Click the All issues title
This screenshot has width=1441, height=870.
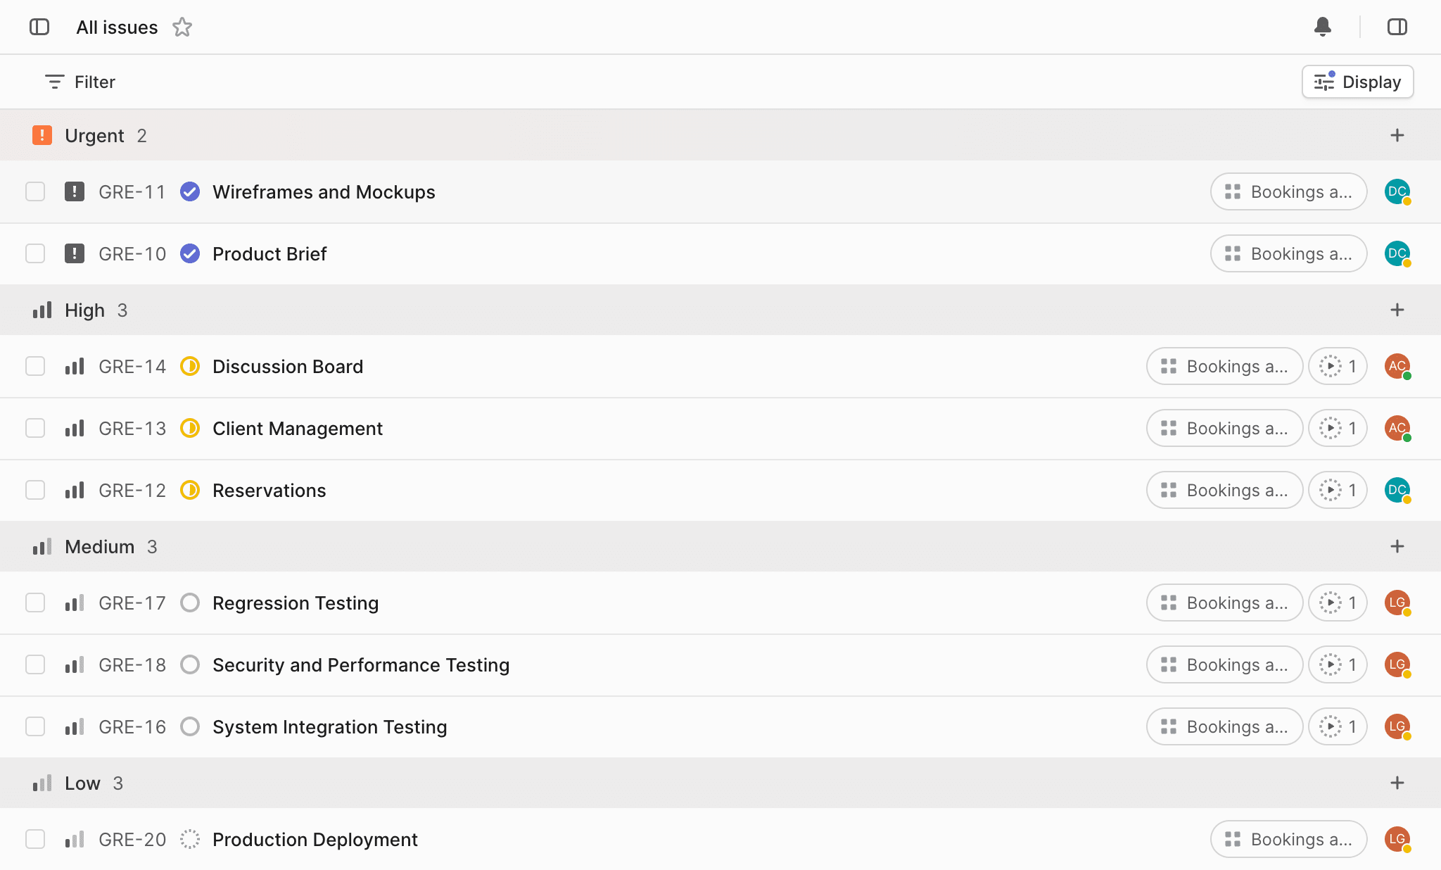pyautogui.click(x=117, y=27)
